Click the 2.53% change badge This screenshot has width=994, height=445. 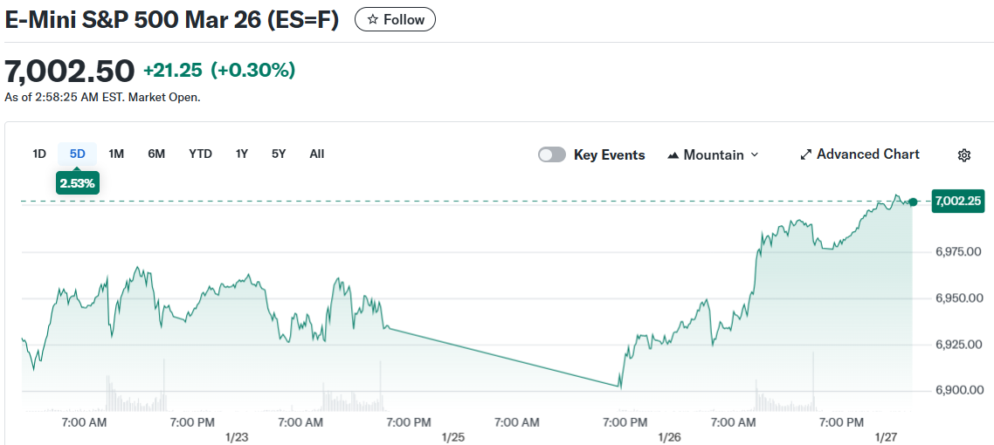click(78, 183)
